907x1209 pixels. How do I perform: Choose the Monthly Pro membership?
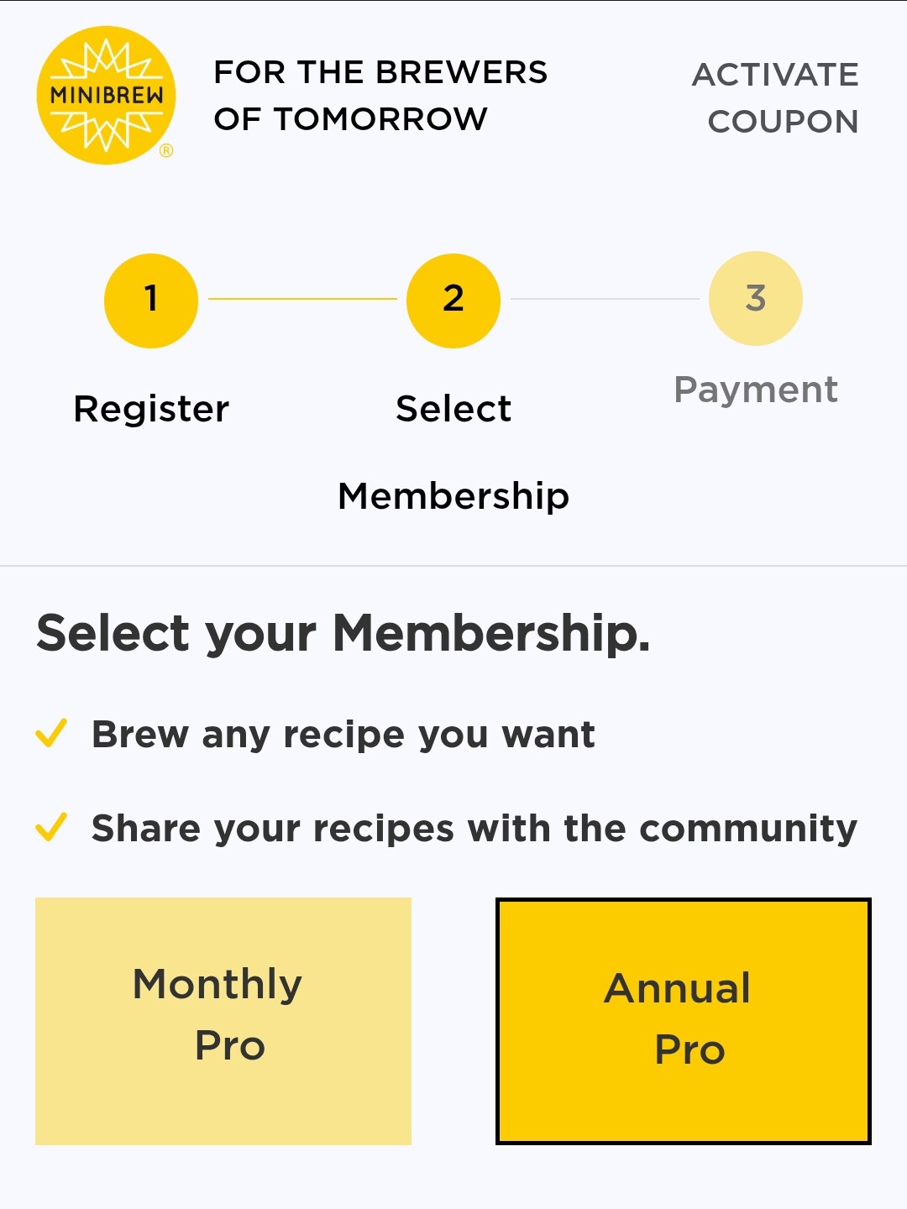pyautogui.click(x=223, y=1021)
